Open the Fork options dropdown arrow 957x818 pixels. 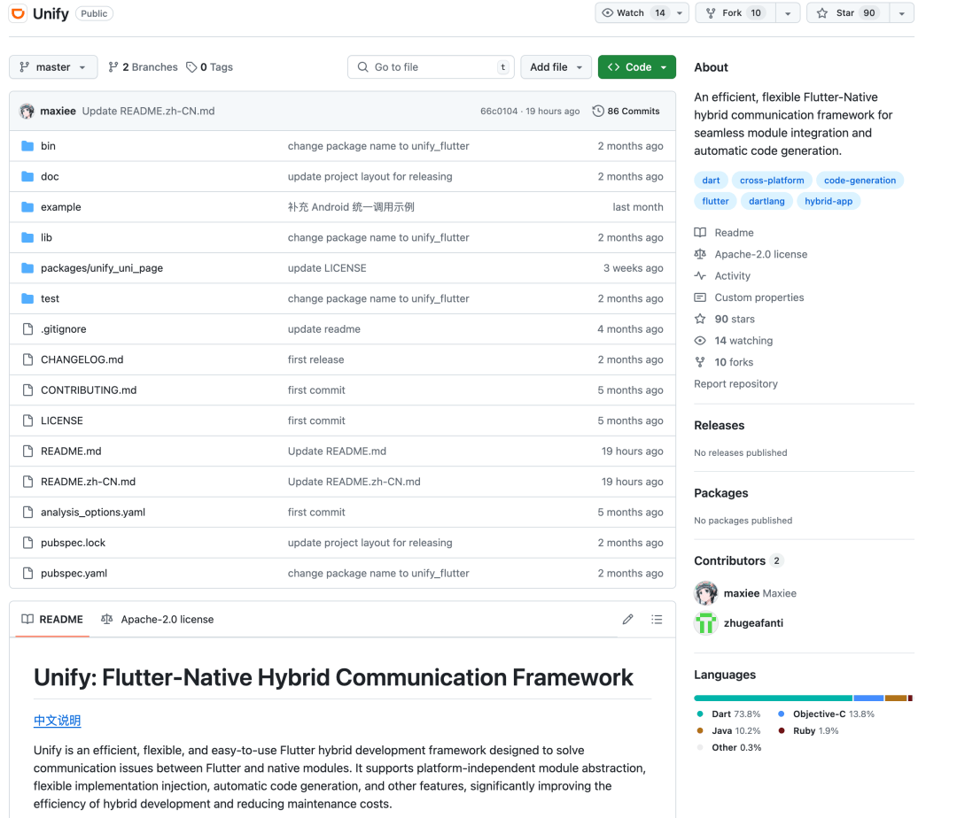788,12
